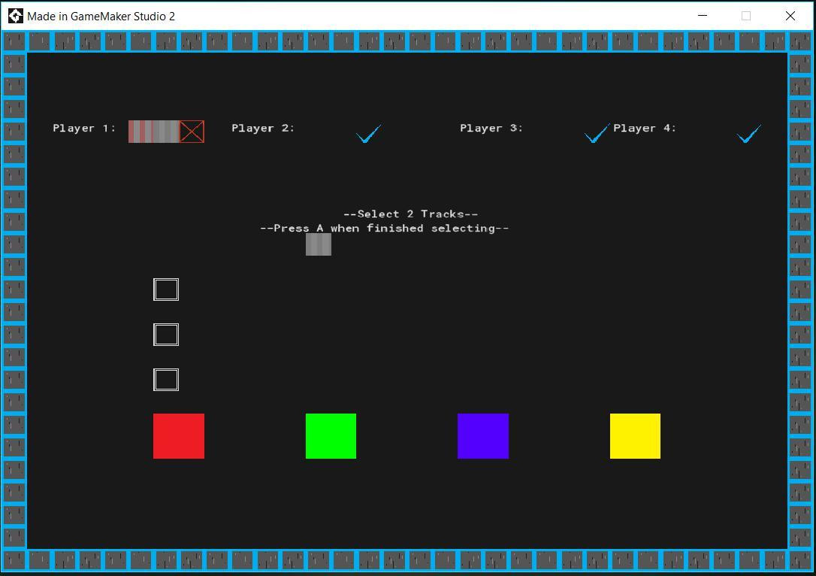816x576 pixels.
Task: Click Player 2's blue checkmark
Action: (368, 133)
